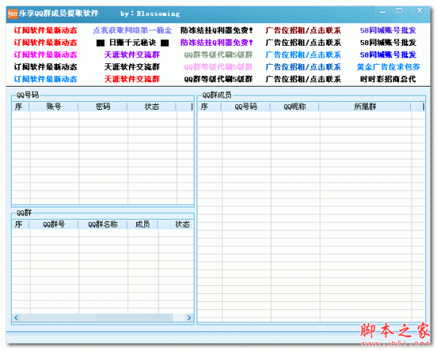Click the 所属群 column header

(365, 107)
